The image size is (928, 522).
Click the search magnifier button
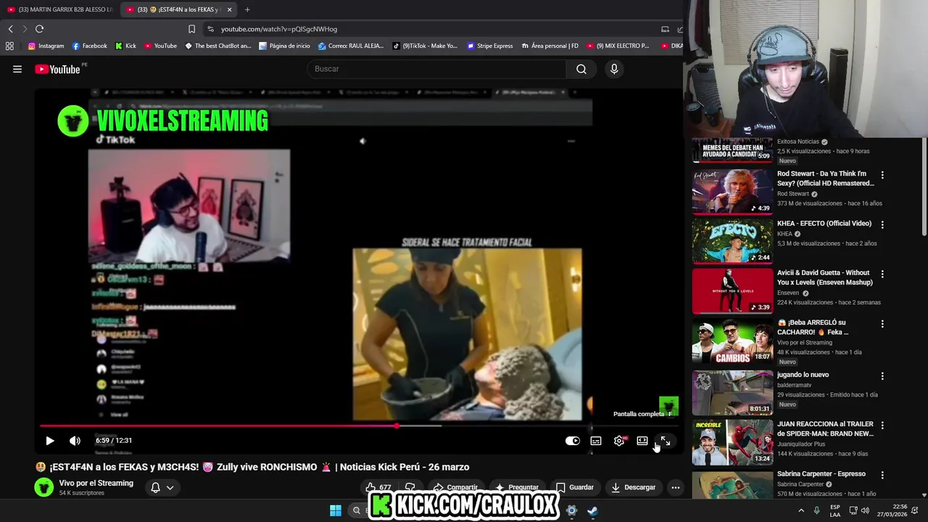pos(581,69)
